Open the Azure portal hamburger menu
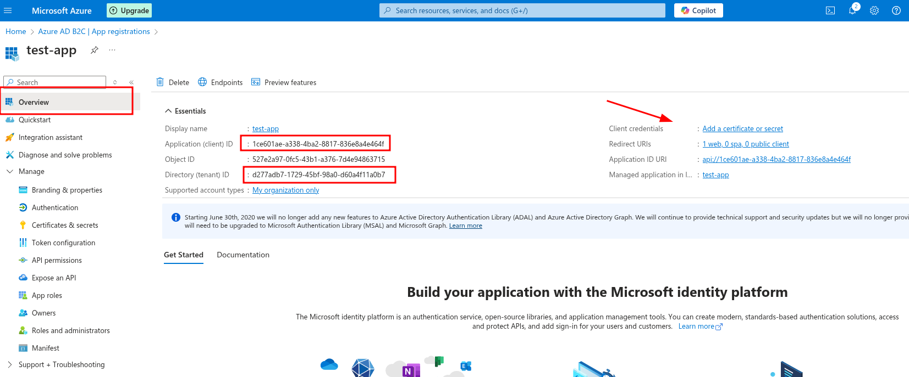The image size is (909, 377). pos(8,10)
